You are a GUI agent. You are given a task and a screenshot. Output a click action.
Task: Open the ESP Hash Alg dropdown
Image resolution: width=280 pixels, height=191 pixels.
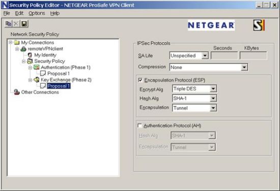213,98
